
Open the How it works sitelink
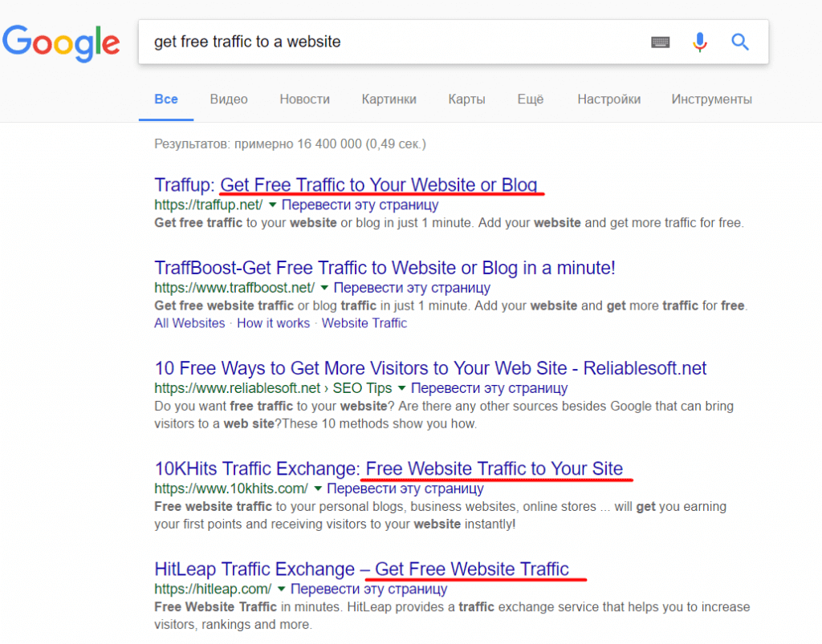point(273,323)
